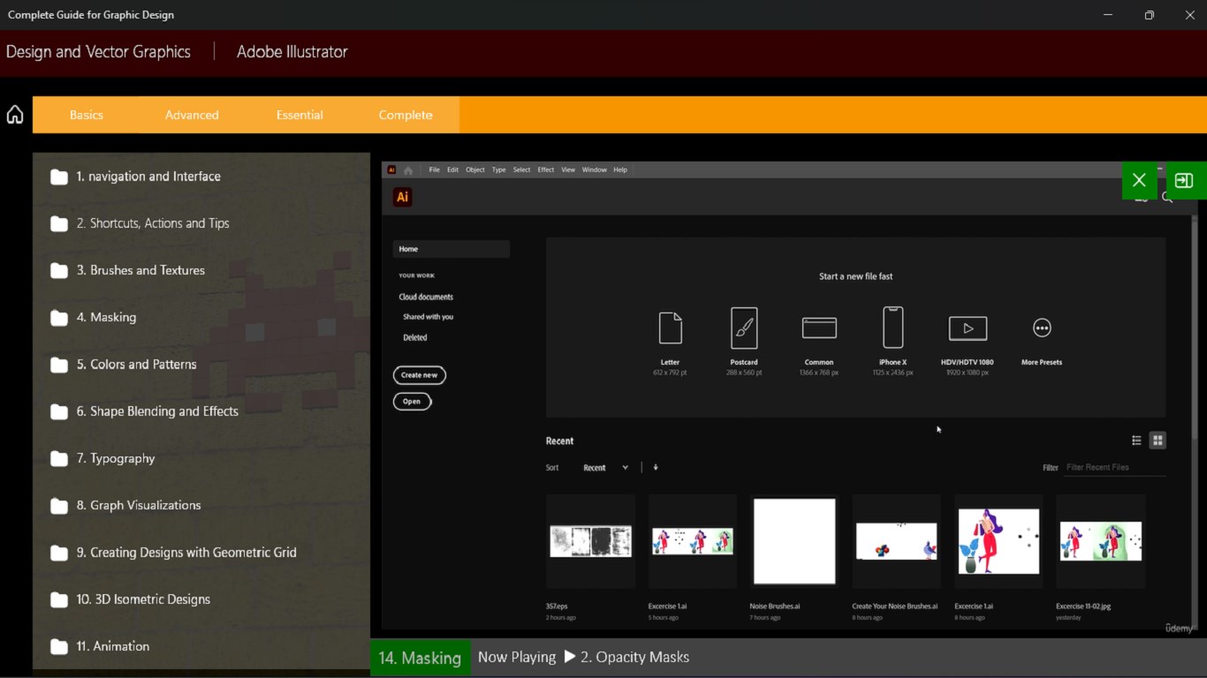Click the Common 1366 x 768 preset
Image resolution: width=1207 pixels, height=678 pixels.
818,335
